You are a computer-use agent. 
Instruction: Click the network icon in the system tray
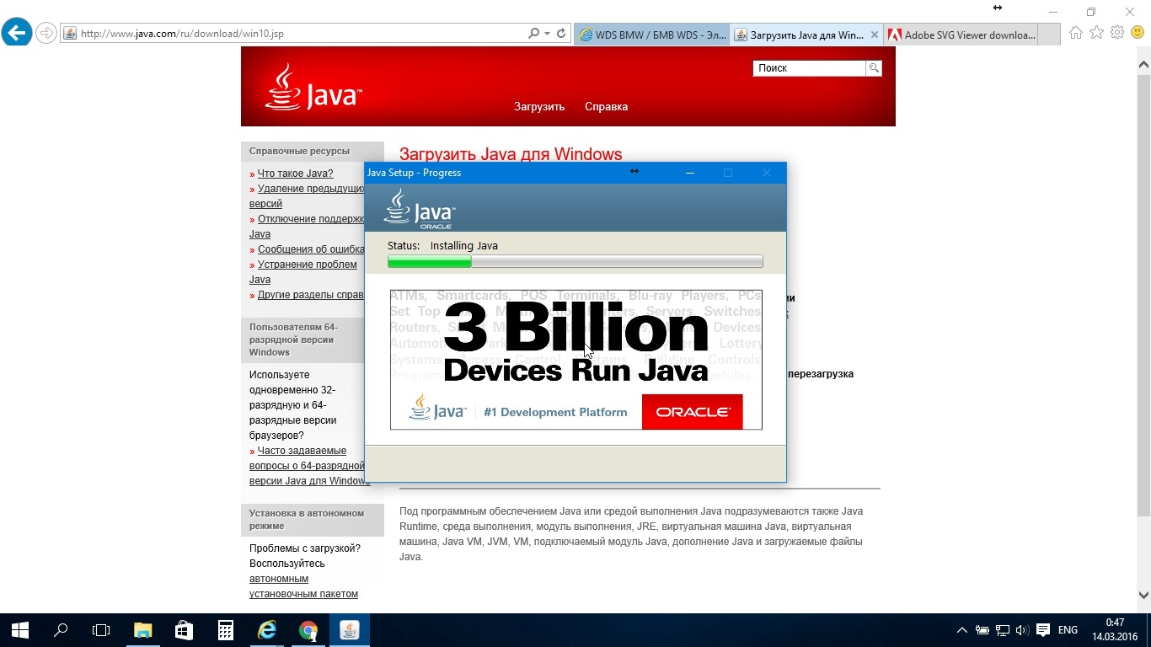click(1003, 630)
